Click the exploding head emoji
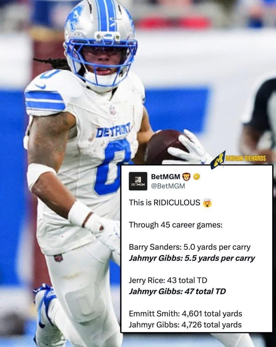Screen dimensions: 276x347 (x=207, y=203)
